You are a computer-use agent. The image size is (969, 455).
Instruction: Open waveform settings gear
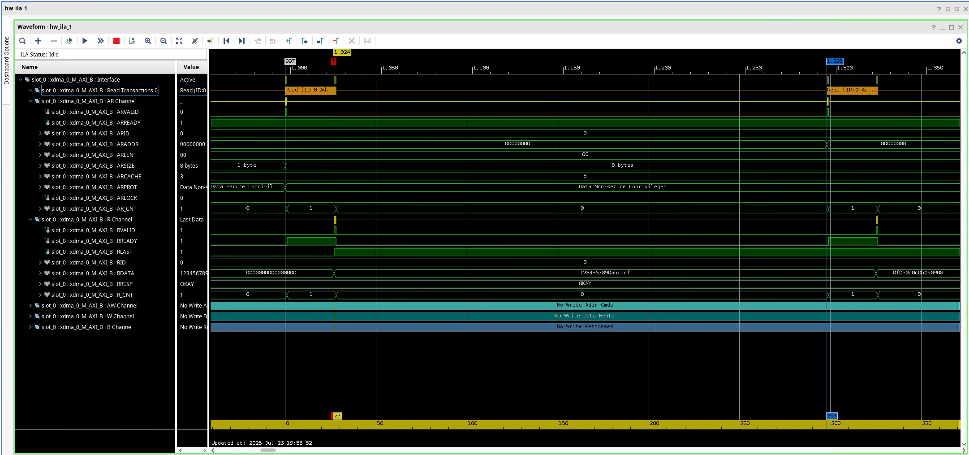pyautogui.click(x=959, y=41)
